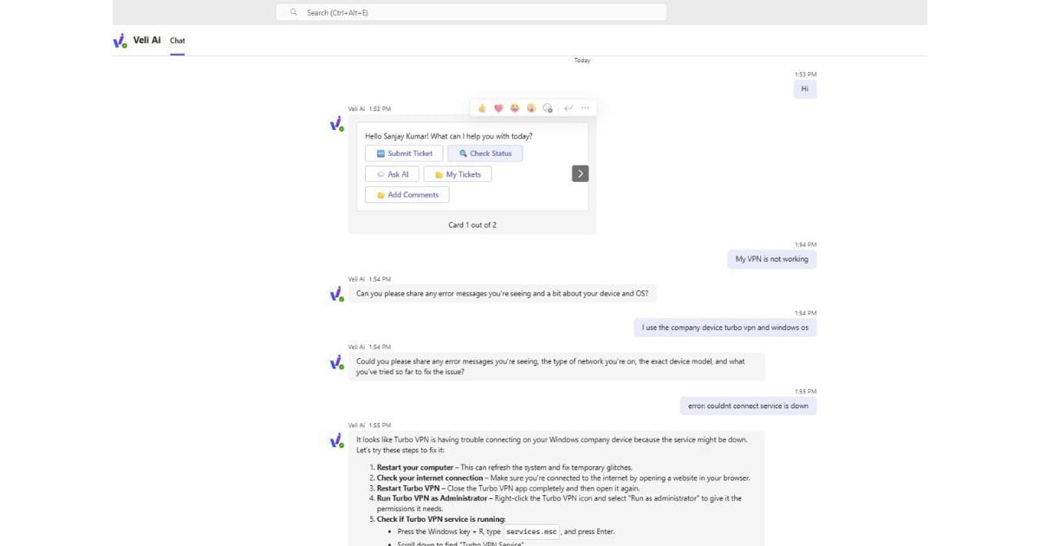Click Veli AI avatar beside troubleshooting steps

tap(337, 441)
